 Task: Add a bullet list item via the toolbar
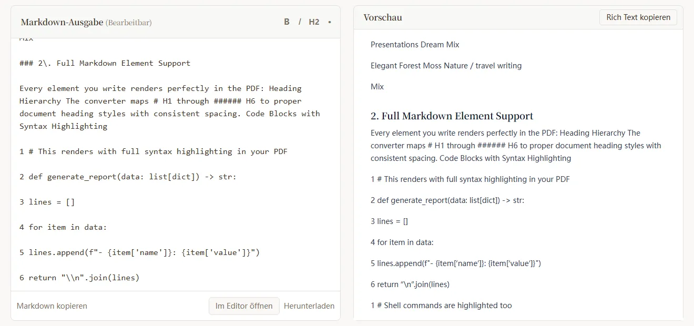coord(330,22)
